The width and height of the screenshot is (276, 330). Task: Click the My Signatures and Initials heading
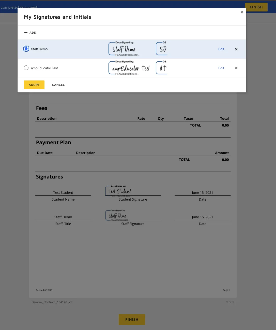[57, 17]
